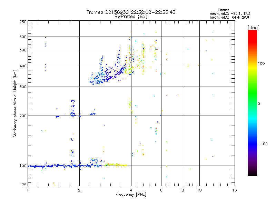276x207 pixels.
Task: Click the y-axis tick label '400'
Action: click(23, 66)
